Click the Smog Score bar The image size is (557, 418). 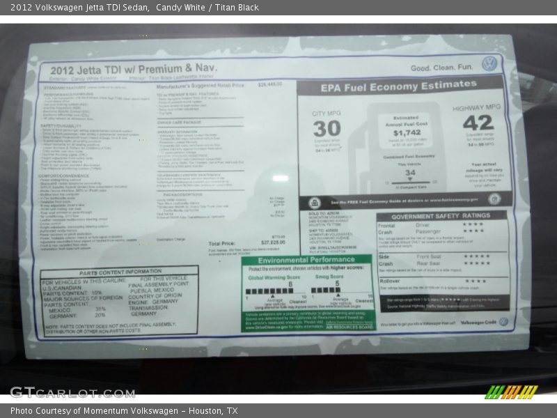coord(326,290)
